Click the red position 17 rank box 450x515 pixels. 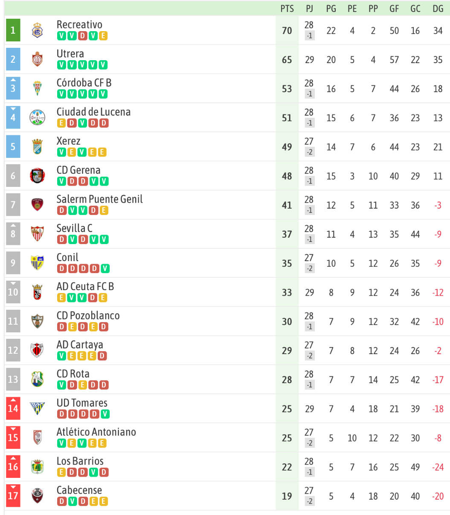coord(13,496)
